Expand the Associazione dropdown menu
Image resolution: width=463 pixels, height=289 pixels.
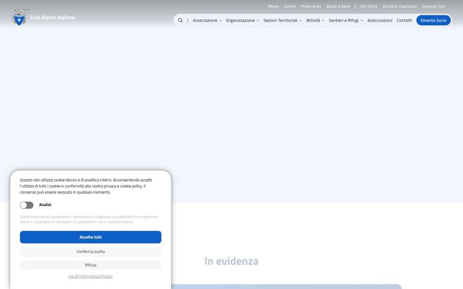[207, 21]
